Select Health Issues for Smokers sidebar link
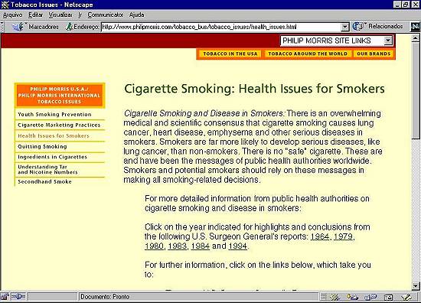 54,135
